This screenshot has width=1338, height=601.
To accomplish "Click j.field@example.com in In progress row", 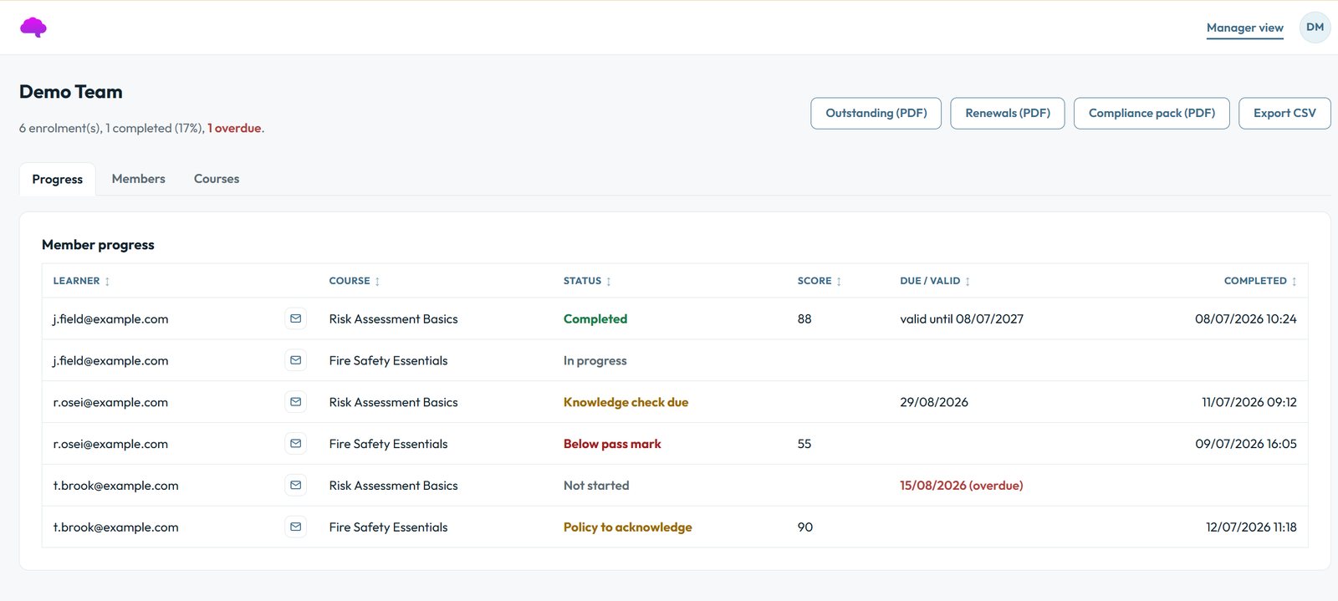I will (110, 360).
